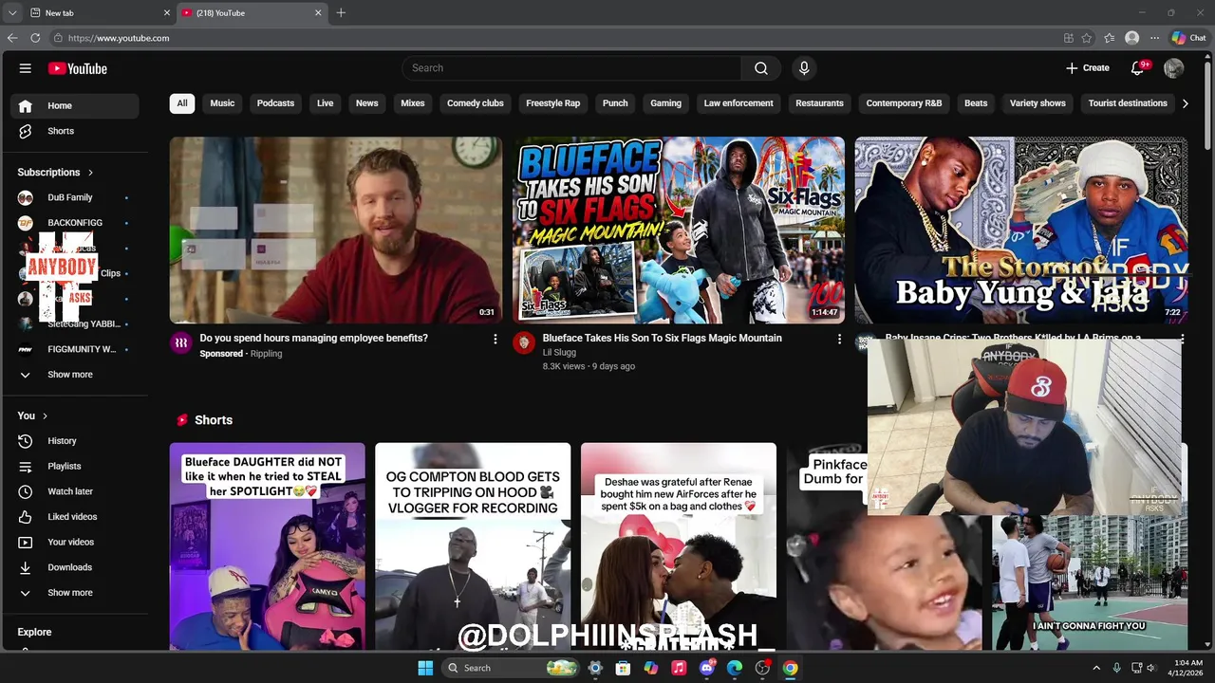Screen dimensions: 1215x683
Task: Close the New tab browser tab
Action: (x=167, y=12)
